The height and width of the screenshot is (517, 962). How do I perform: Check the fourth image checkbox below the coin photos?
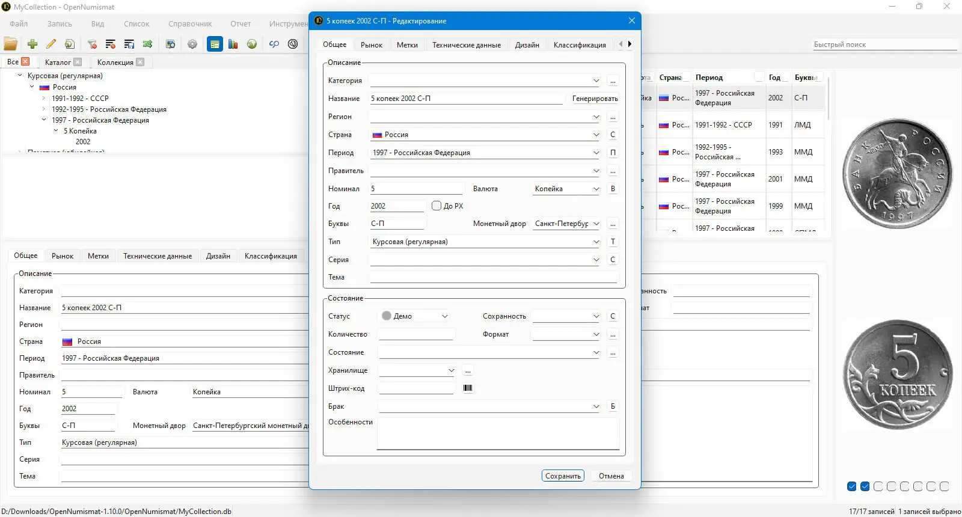click(x=892, y=486)
